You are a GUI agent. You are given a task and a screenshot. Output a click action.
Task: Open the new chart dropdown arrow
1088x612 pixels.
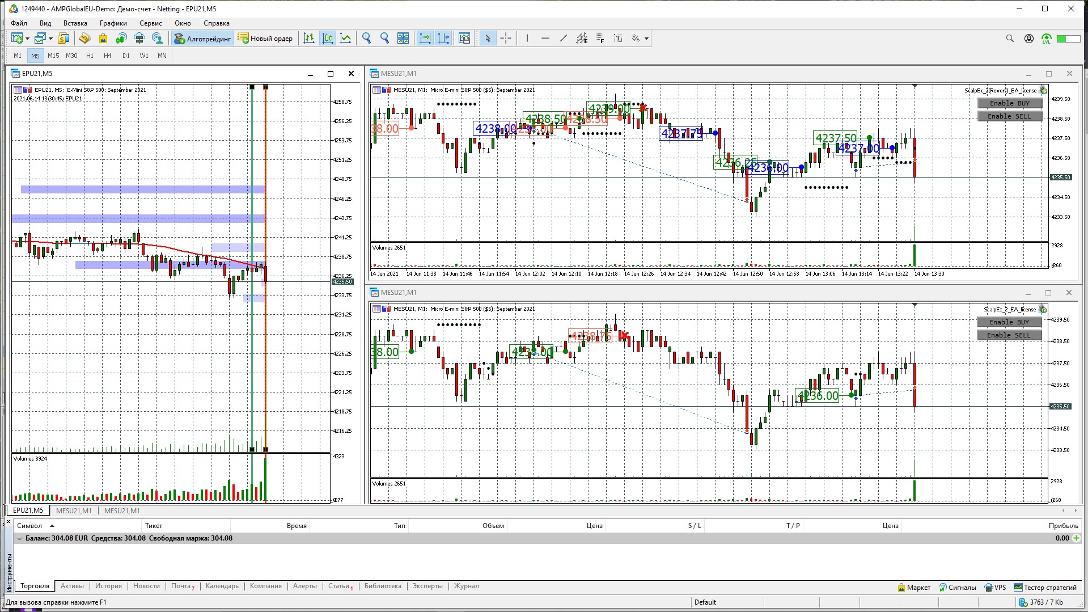(x=27, y=39)
